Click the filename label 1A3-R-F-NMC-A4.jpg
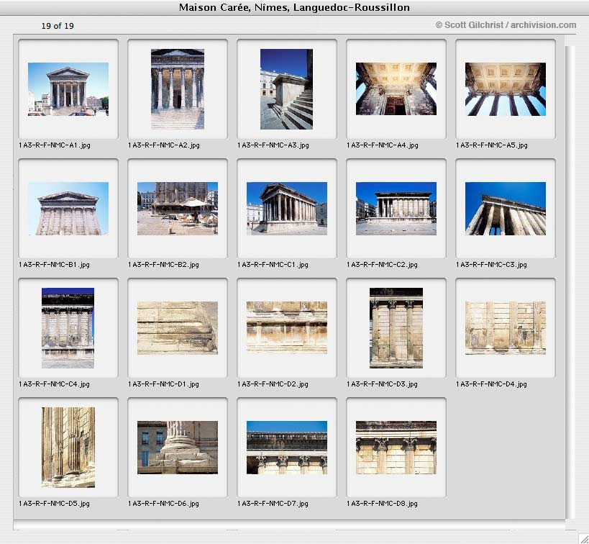Screen dimensions: 589x544 pyautogui.click(x=383, y=145)
